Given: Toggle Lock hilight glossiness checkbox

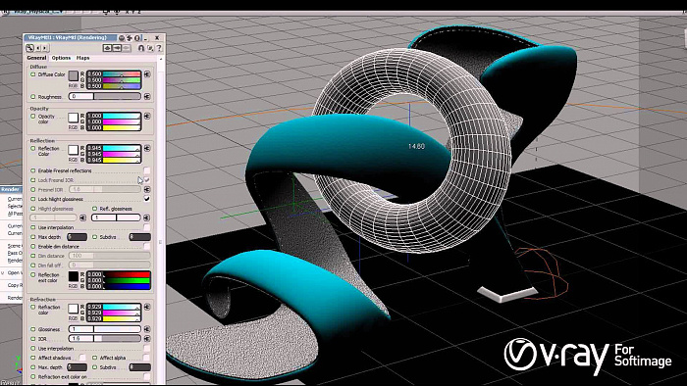Looking at the screenshot, I should pyautogui.click(x=147, y=199).
